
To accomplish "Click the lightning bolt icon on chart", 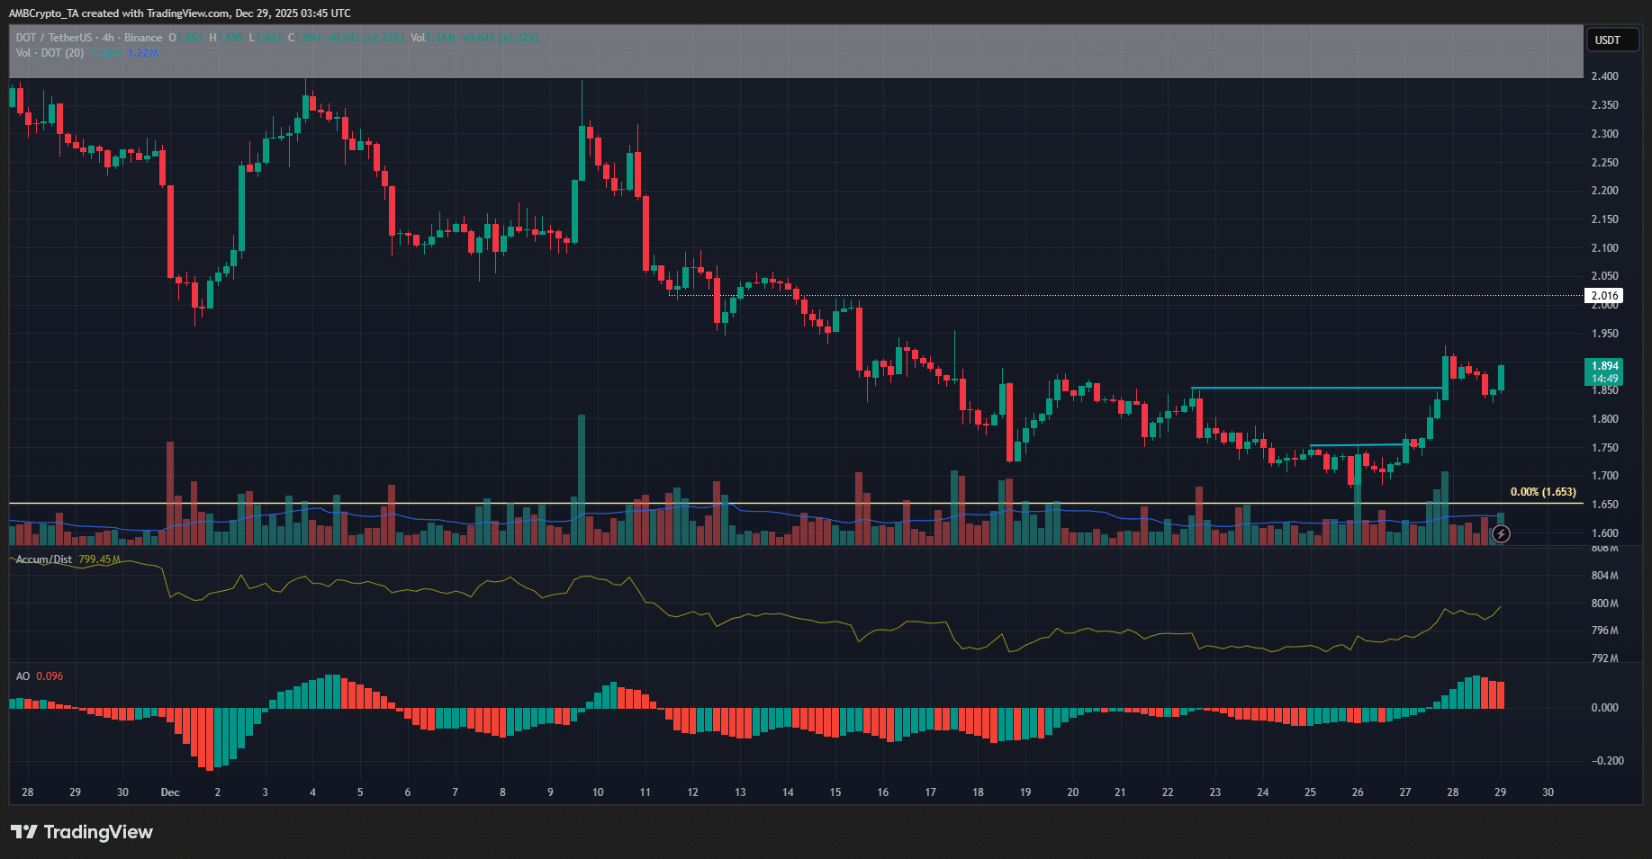I will [x=1501, y=534].
